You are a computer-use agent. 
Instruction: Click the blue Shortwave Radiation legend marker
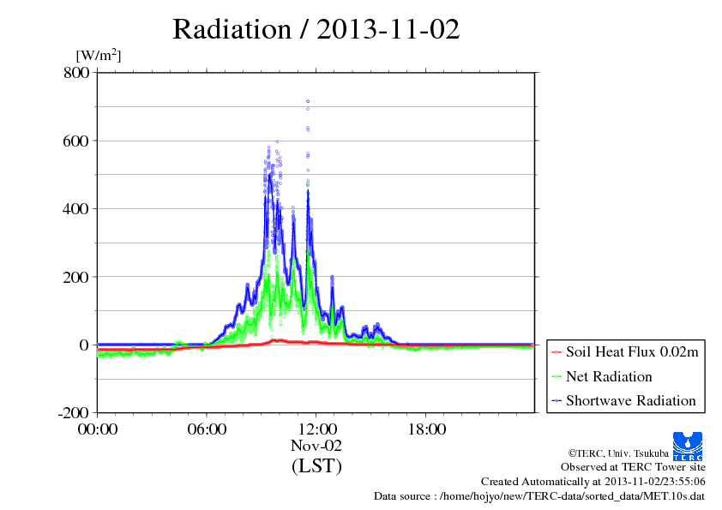pyautogui.click(x=557, y=401)
